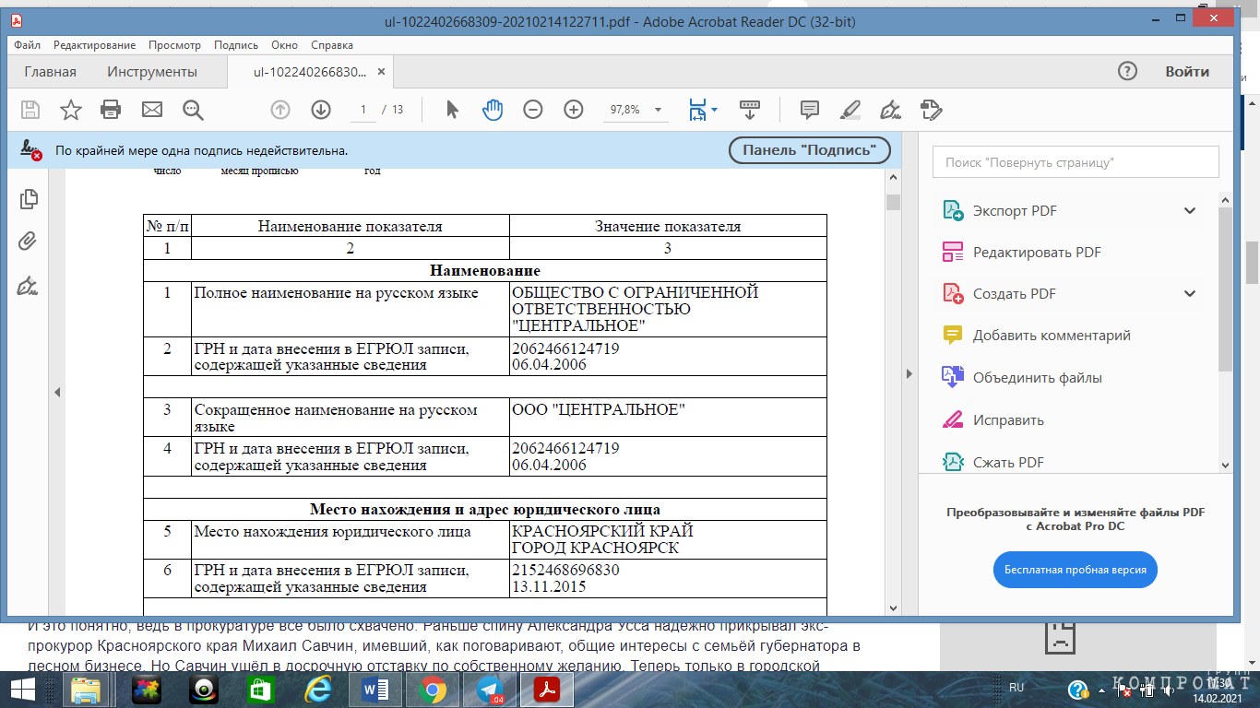
Task: Click the Войти sign-in button
Action: coord(1186,71)
